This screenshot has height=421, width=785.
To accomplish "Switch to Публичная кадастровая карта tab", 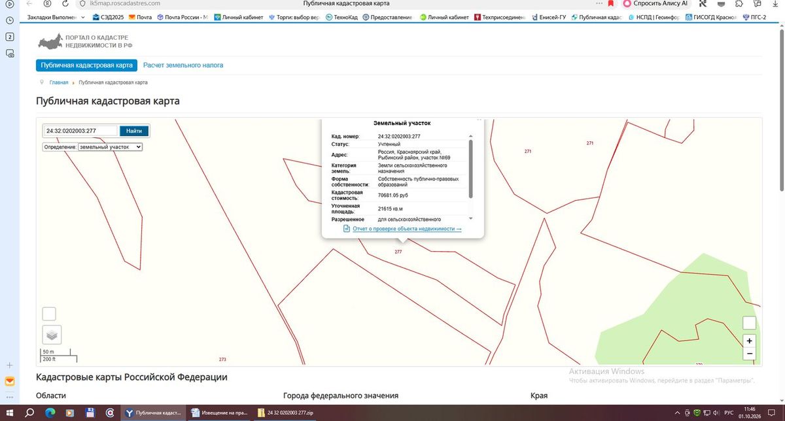I will coord(87,65).
